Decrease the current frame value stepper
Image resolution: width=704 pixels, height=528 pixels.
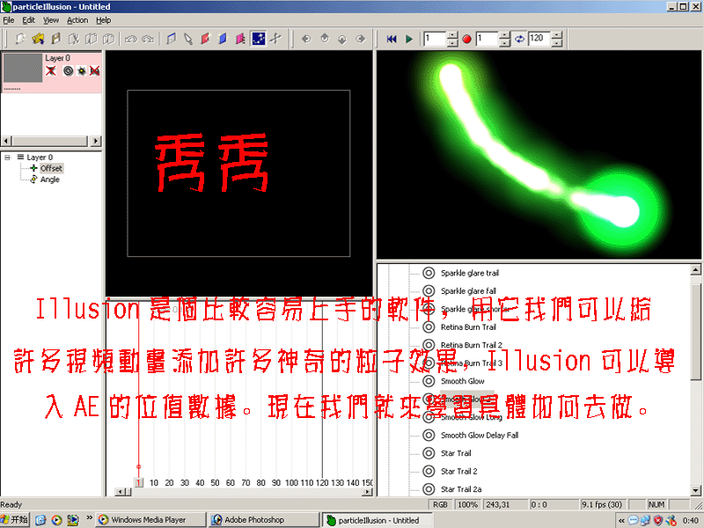(x=452, y=43)
